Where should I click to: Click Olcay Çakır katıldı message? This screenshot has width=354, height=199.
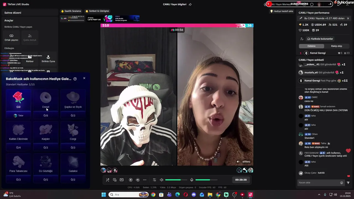314,173
